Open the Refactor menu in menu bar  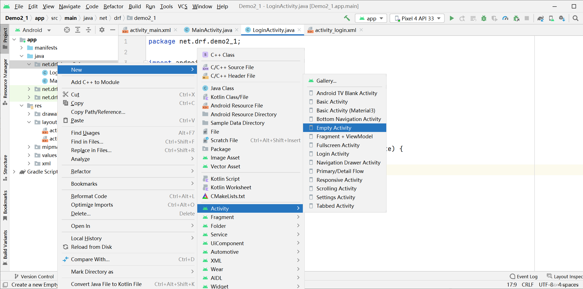tap(113, 6)
